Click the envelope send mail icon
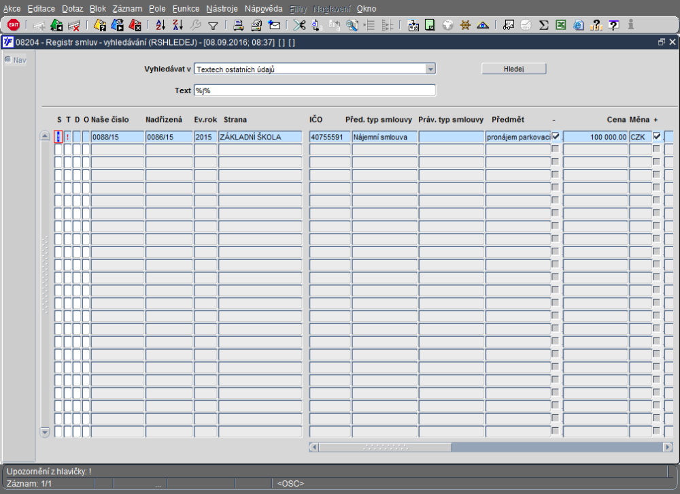The height and width of the screenshot is (494, 680). (x=274, y=25)
